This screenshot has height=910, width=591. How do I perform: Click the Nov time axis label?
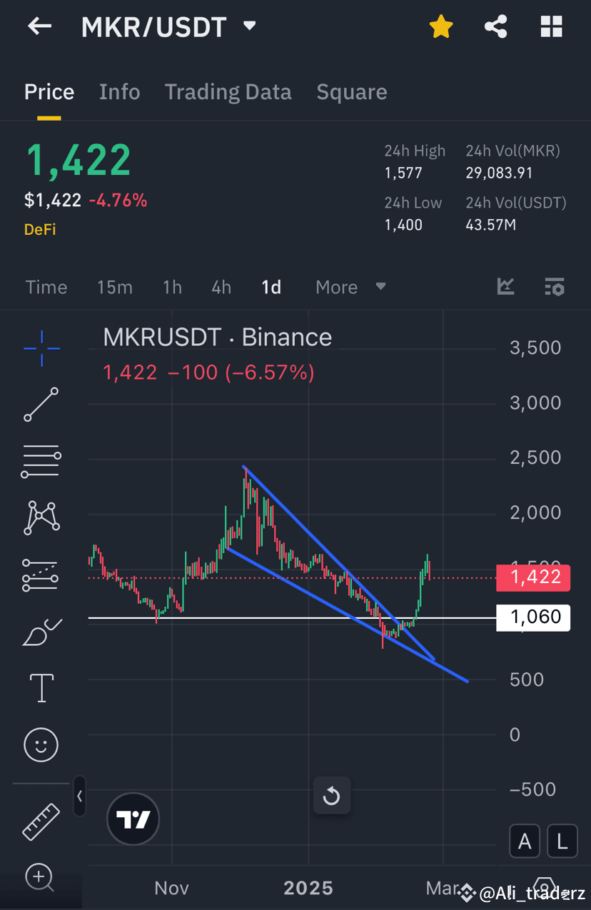pos(172,888)
